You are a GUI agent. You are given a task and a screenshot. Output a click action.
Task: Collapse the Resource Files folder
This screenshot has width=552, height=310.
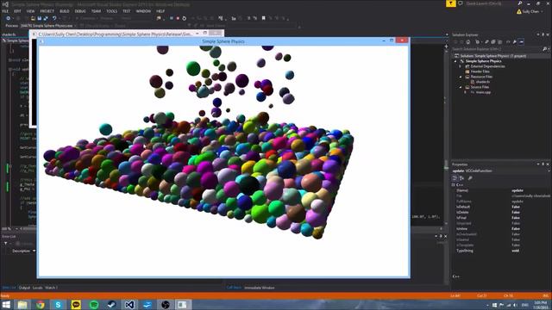[460, 77]
